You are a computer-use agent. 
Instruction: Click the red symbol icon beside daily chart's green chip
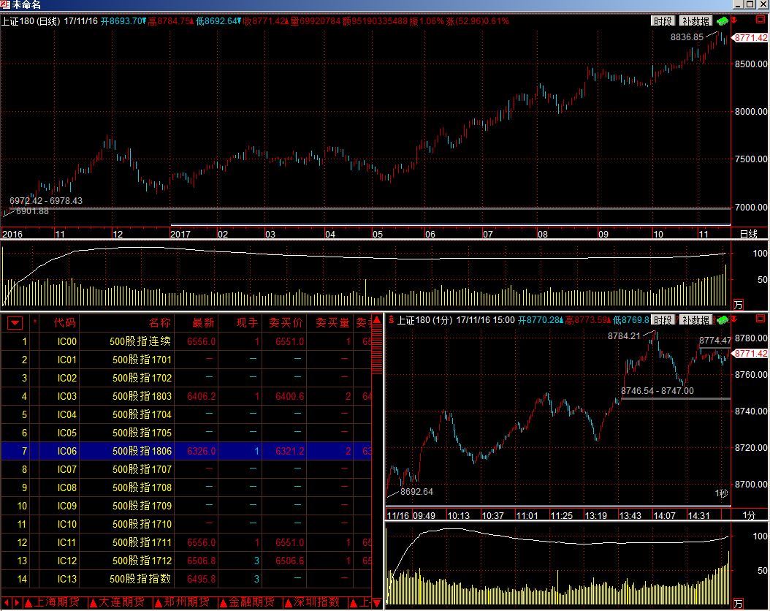pyautogui.click(x=733, y=21)
